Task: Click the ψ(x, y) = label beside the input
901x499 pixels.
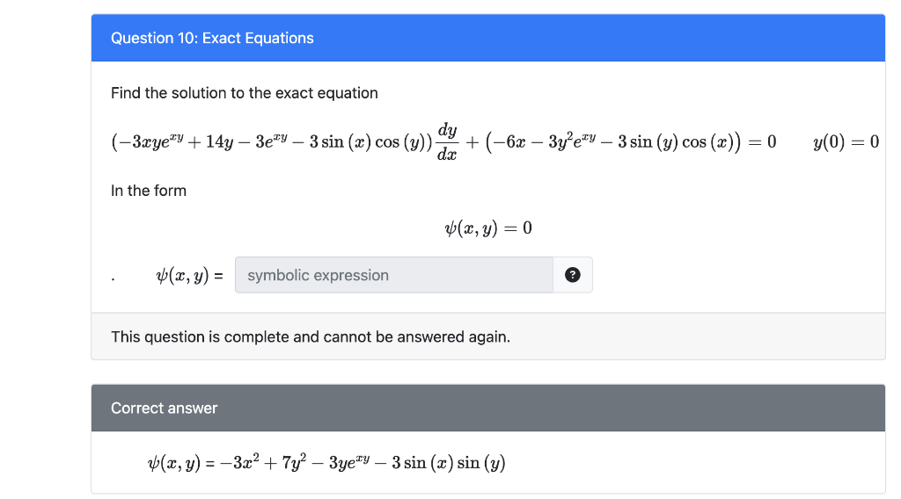Action: pos(189,276)
